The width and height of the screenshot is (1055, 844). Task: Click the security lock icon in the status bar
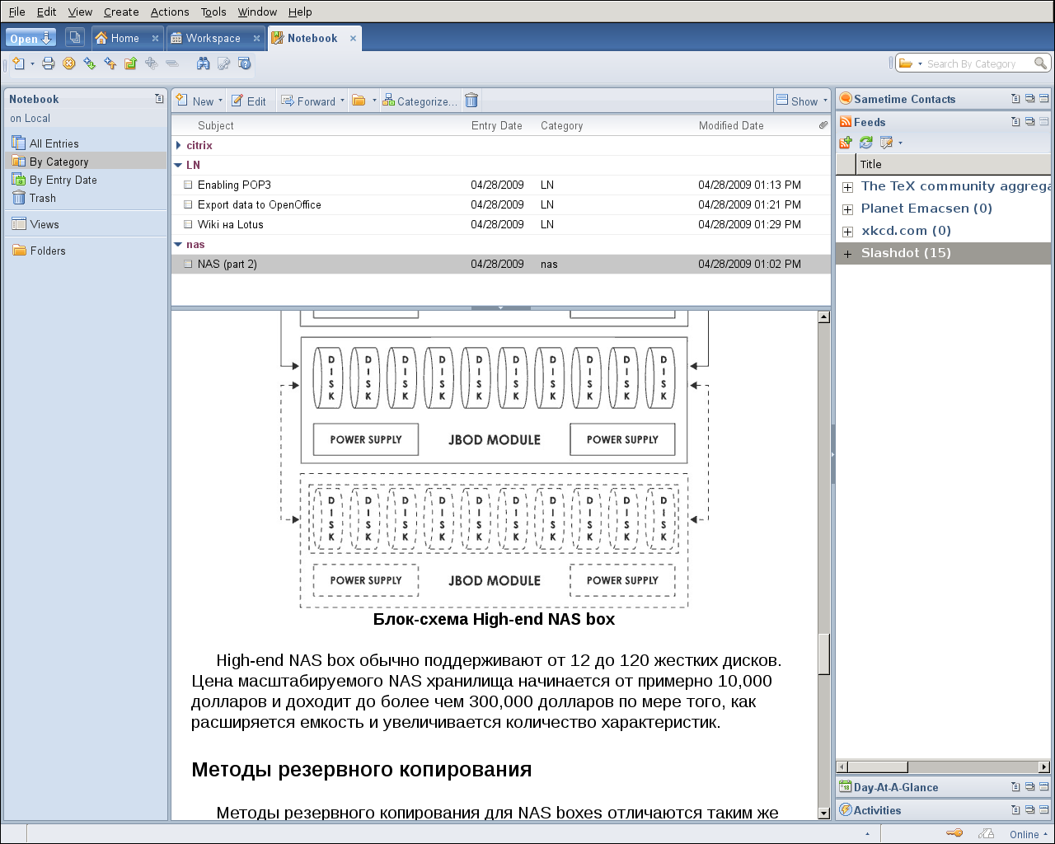986,833
